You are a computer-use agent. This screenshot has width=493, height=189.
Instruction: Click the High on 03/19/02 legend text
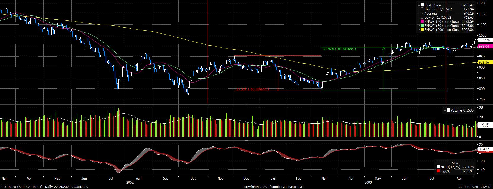(x=438, y=9)
